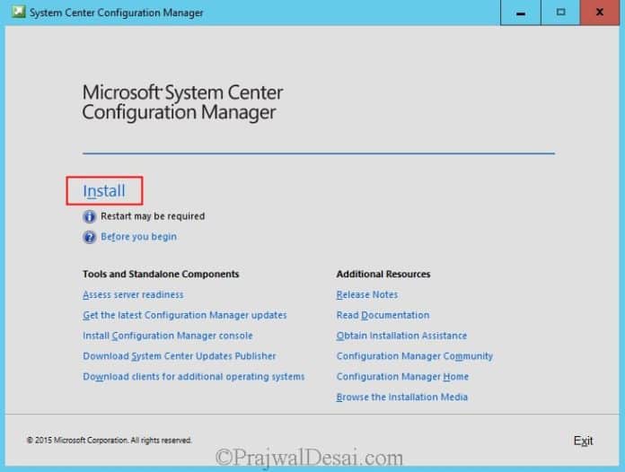Open Download System Center Updates Publisher

click(x=180, y=356)
